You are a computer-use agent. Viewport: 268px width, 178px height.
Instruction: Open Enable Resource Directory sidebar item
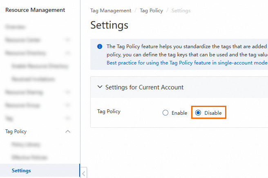[x=40, y=66]
